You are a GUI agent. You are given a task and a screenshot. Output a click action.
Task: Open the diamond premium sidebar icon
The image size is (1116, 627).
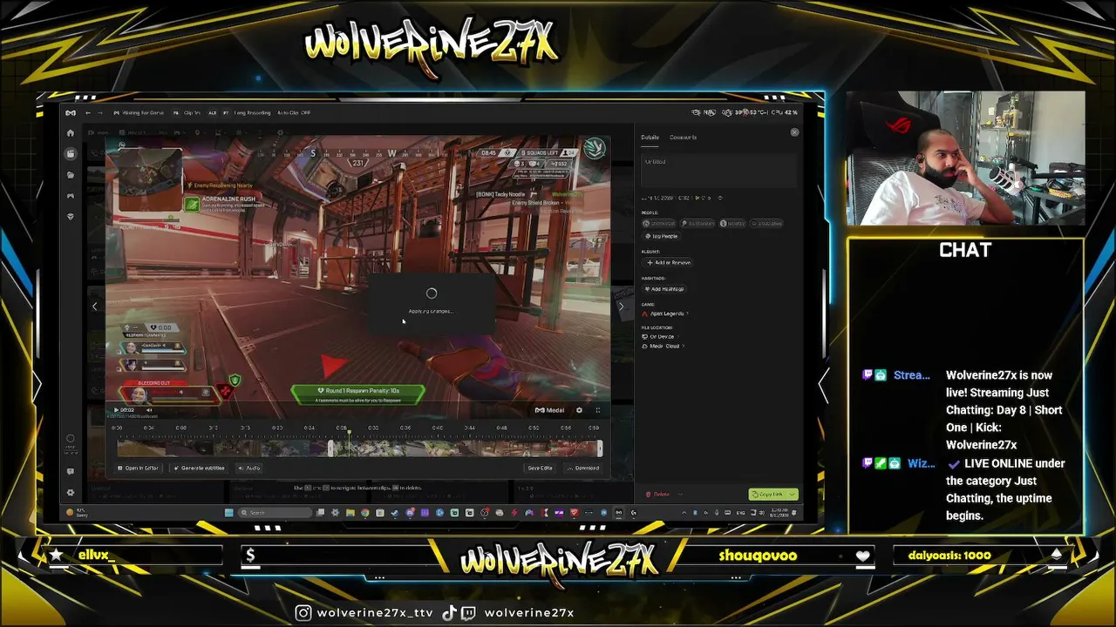click(71, 216)
